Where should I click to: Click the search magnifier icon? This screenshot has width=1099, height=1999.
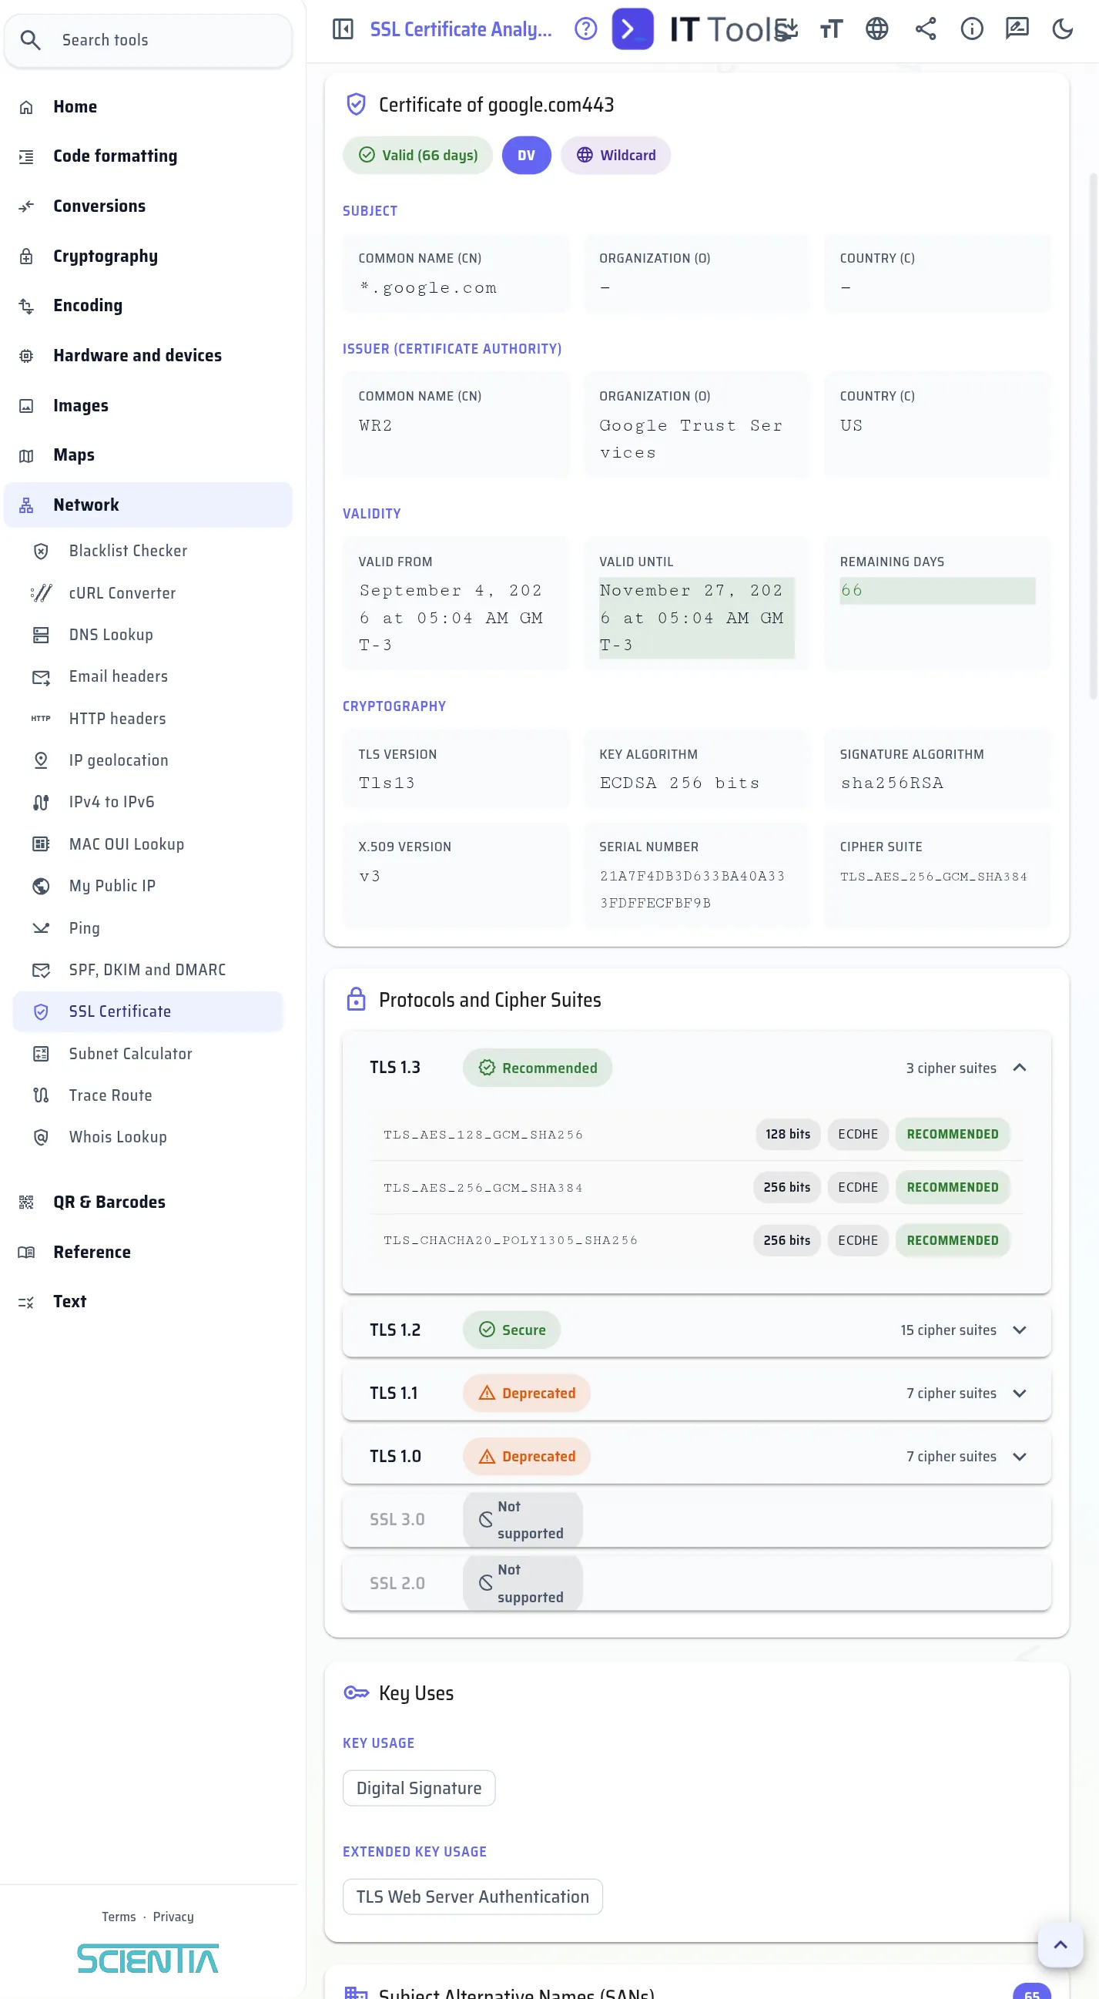coord(30,40)
